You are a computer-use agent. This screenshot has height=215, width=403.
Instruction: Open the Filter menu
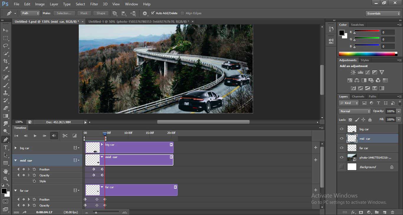pyautogui.click(x=94, y=4)
